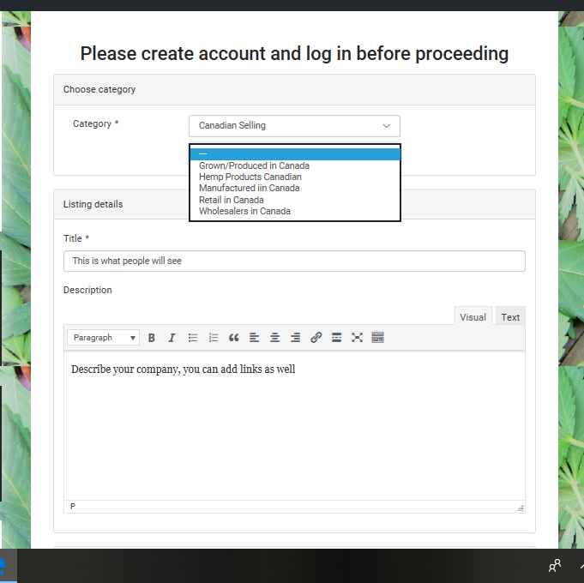This screenshot has height=583, width=584.
Task: Open the Canadian Selling category dropdown
Action: coord(295,126)
